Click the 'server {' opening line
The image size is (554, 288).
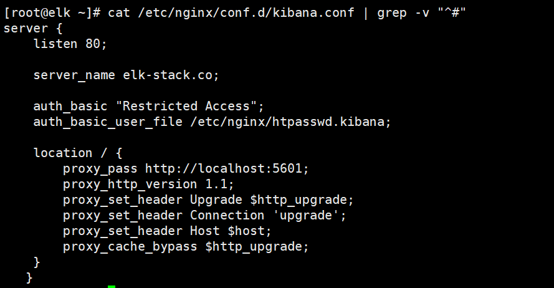(x=33, y=28)
